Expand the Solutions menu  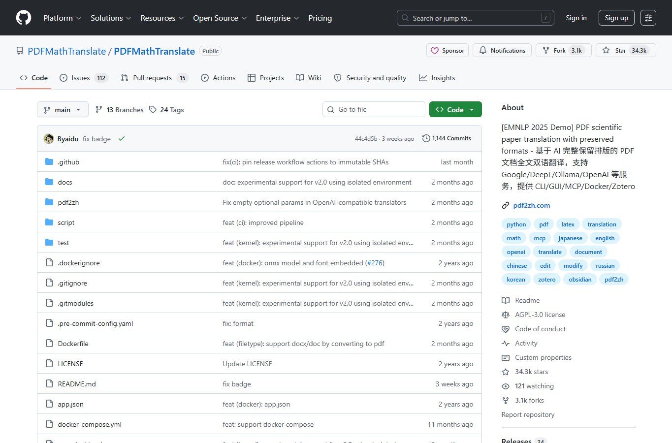point(111,18)
